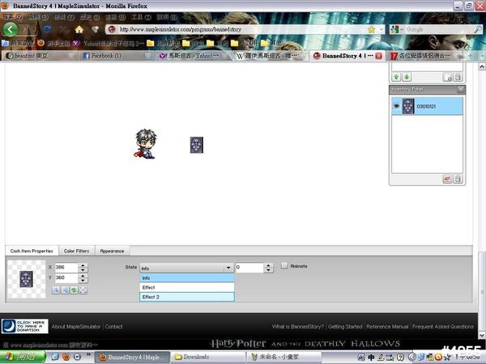Click the URL address bar
Screen dimensions: 486x364
241,29
